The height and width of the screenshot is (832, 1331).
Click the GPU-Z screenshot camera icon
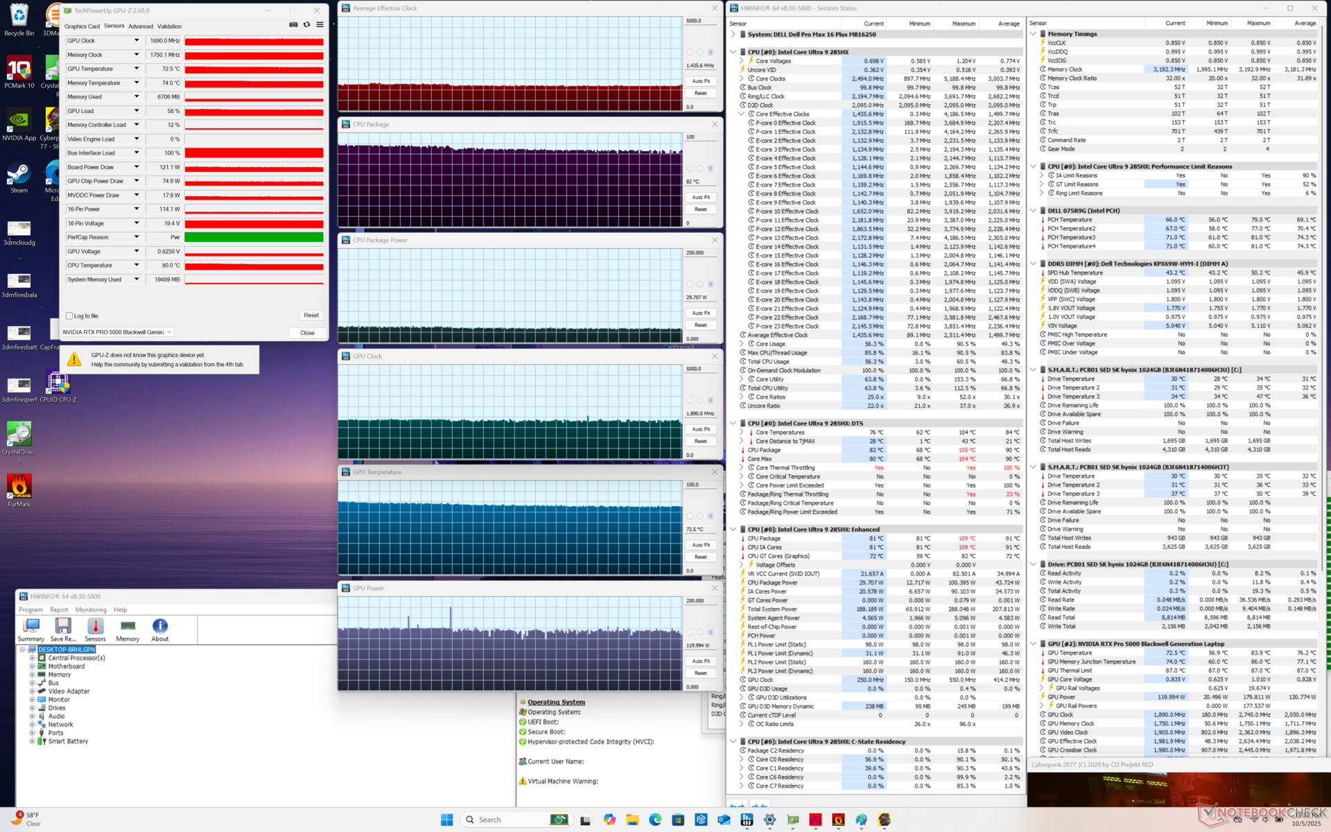(x=293, y=25)
